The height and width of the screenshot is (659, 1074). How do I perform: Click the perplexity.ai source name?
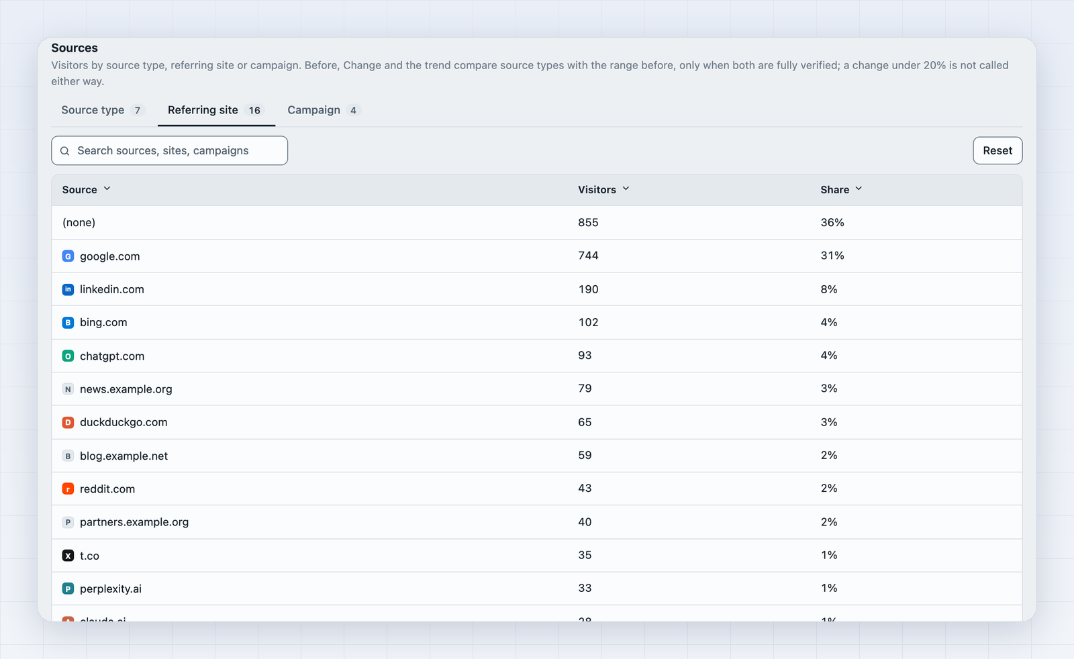coord(111,589)
